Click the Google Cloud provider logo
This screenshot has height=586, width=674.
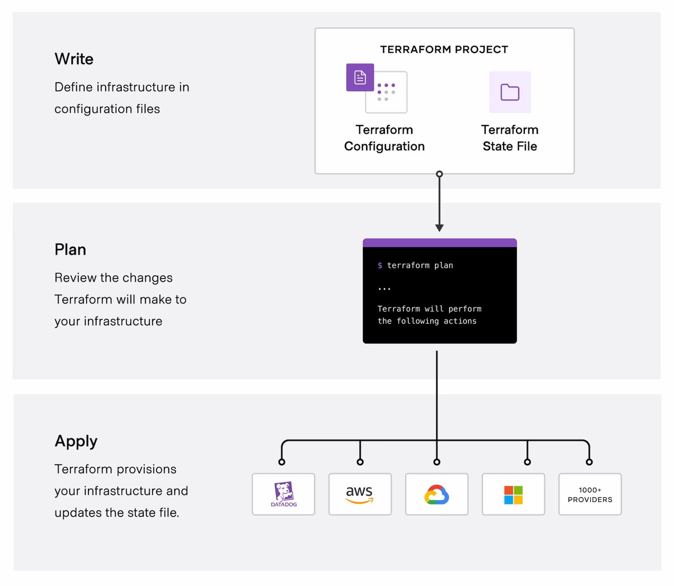tap(437, 494)
